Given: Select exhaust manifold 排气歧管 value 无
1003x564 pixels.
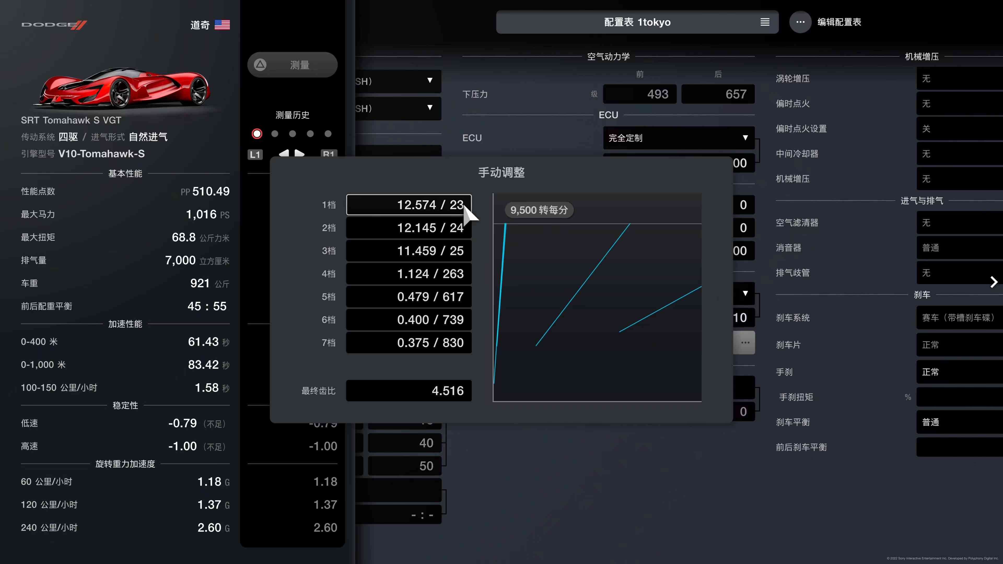Looking at the screenshot, I should 960,273.
